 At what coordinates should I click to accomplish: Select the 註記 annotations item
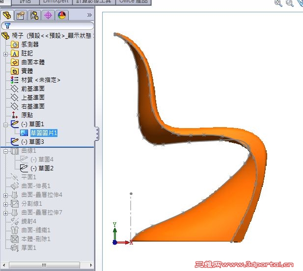pyautogui.click(x=27, y=54)
